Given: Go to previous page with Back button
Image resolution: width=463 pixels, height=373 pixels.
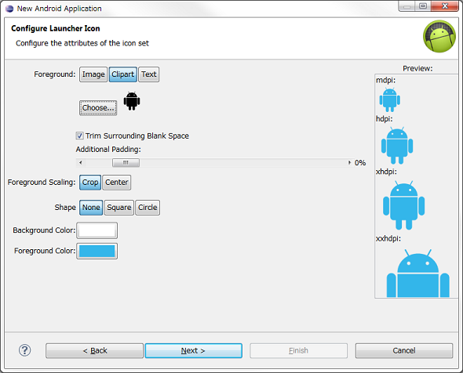Looking at the screenshot, I should coord(94,350).
